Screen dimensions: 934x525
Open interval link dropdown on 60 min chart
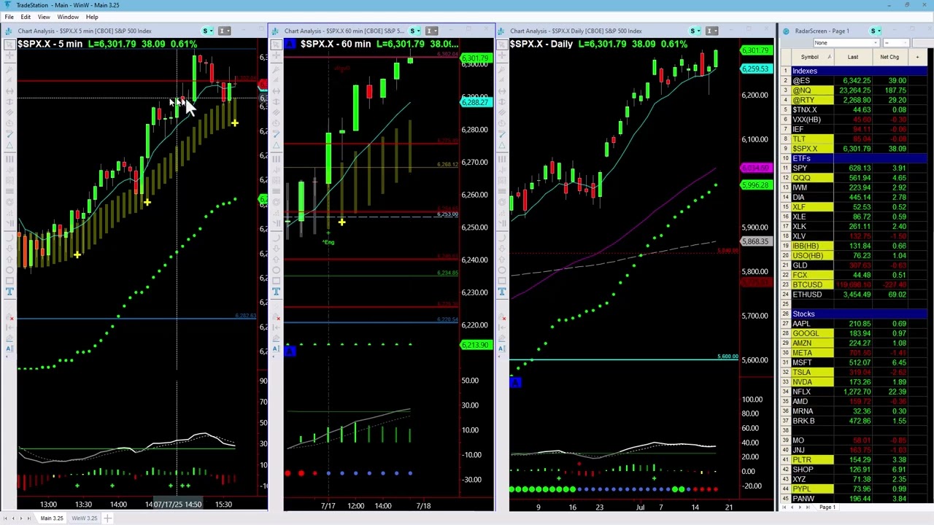coord(432,31)
